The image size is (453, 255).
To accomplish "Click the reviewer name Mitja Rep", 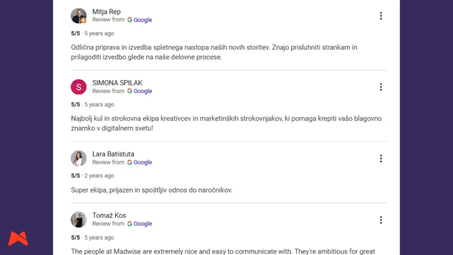I will [106, 12].
